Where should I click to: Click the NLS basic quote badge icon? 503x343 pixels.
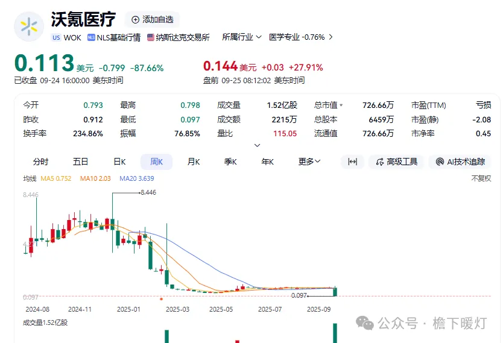tap(91, 37)
